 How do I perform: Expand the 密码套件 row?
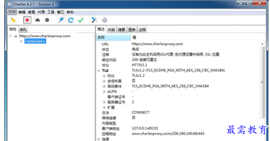(x=104, y=86)
